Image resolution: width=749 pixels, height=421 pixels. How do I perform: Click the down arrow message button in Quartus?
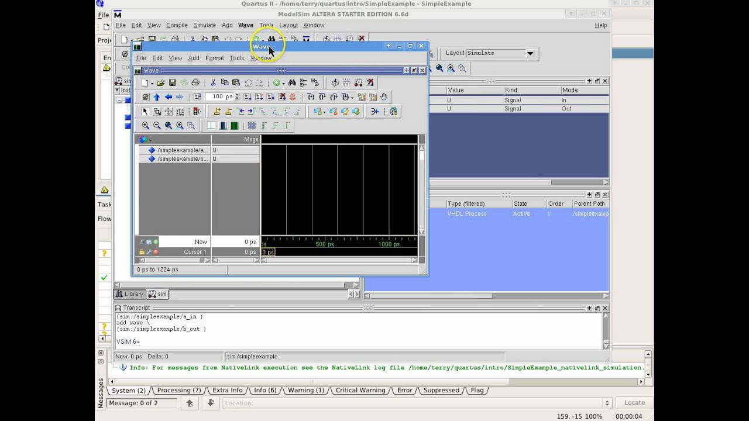tap(211, 402)
